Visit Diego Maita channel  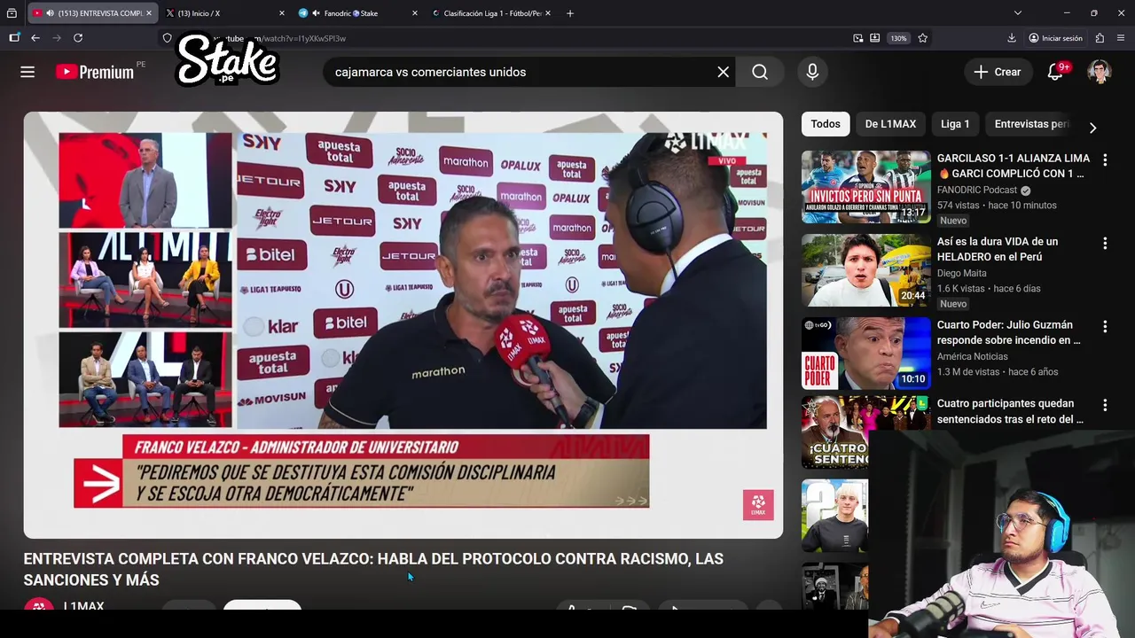pyautogui.click(x=962, y=274)
